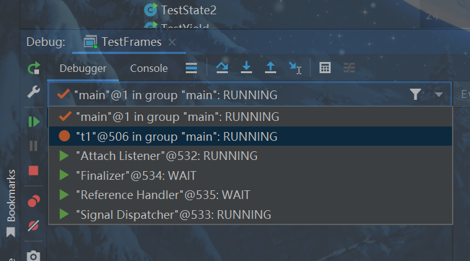Click the Rerun TestFrames icon
Image resolution: width=470 pixels, height=261 pixels.
33,68
